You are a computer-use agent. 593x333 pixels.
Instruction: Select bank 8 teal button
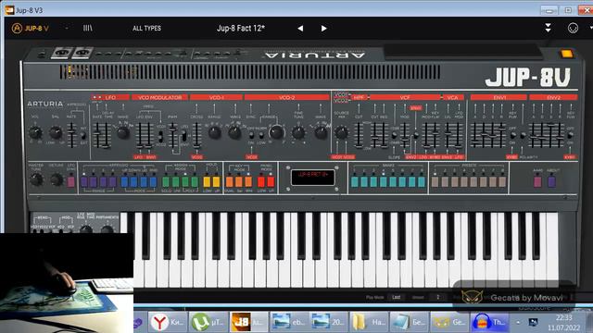coord(422,182)
